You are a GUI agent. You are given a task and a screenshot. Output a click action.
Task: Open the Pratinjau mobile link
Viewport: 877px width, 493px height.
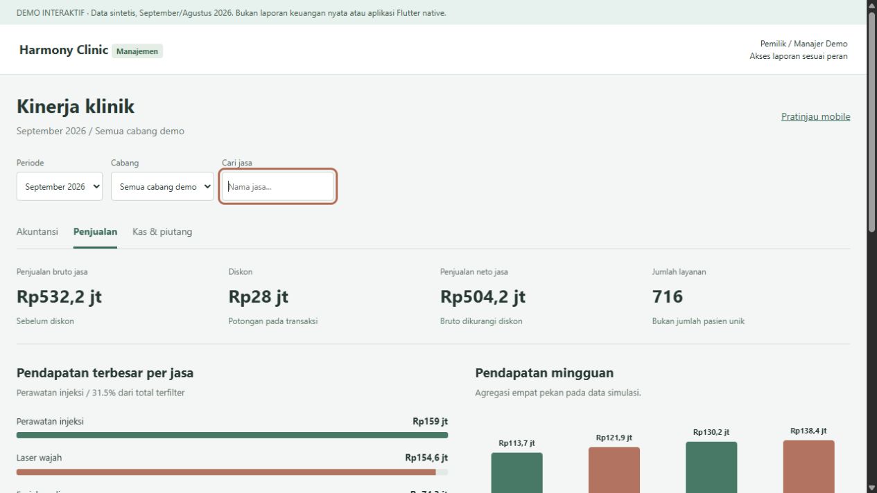tap(815, 116)
